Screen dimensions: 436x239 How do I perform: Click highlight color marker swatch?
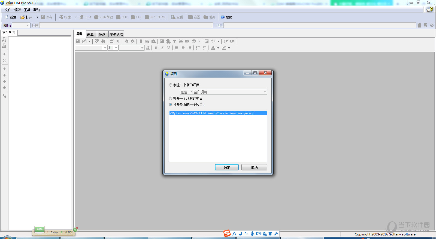coord(224,48)
